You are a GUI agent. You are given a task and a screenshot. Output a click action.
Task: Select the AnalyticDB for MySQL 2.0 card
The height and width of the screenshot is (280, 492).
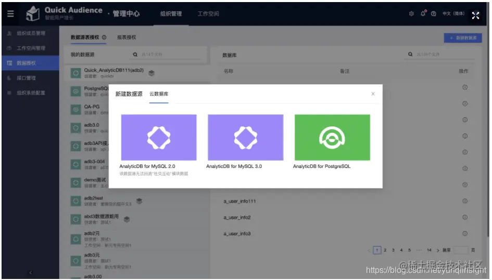pyautogui.click(x=159, y=137)
